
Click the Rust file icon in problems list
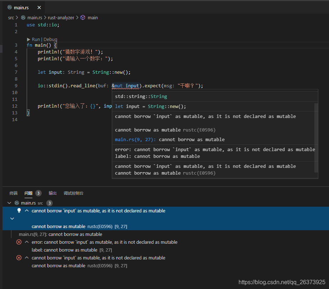[17, 203]
